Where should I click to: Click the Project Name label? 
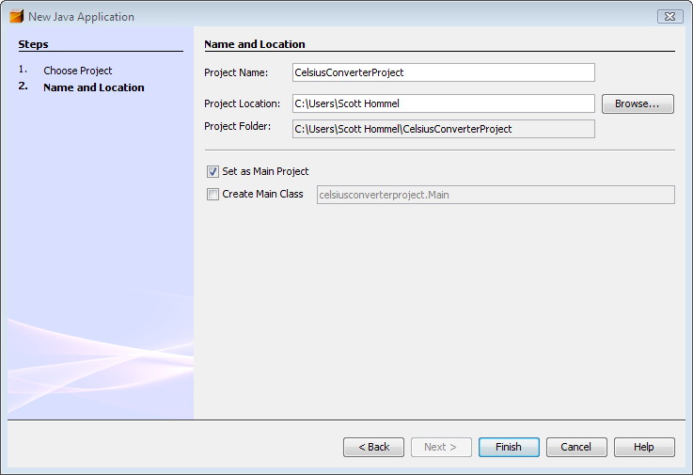[x=236, y=72]
